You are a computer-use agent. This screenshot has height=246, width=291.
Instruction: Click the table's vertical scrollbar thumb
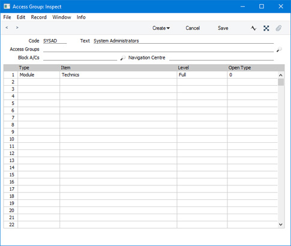(x=281, y=82)
